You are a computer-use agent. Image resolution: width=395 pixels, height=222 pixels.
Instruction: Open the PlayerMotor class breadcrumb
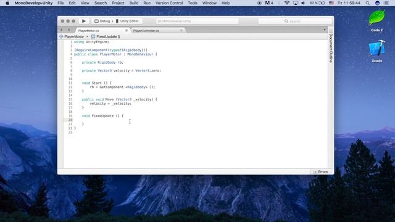(74, 37)
